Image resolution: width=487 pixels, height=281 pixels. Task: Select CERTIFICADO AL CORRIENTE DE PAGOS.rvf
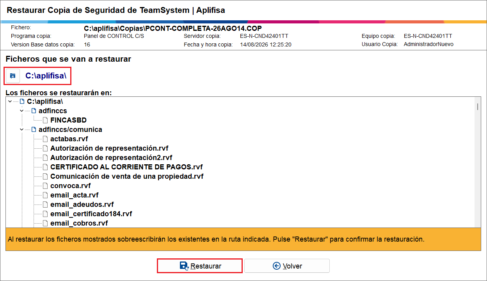click(x=126, y=167)
